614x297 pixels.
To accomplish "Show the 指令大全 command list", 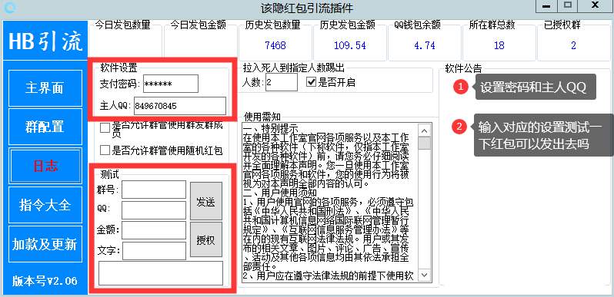I will [45, 205].
